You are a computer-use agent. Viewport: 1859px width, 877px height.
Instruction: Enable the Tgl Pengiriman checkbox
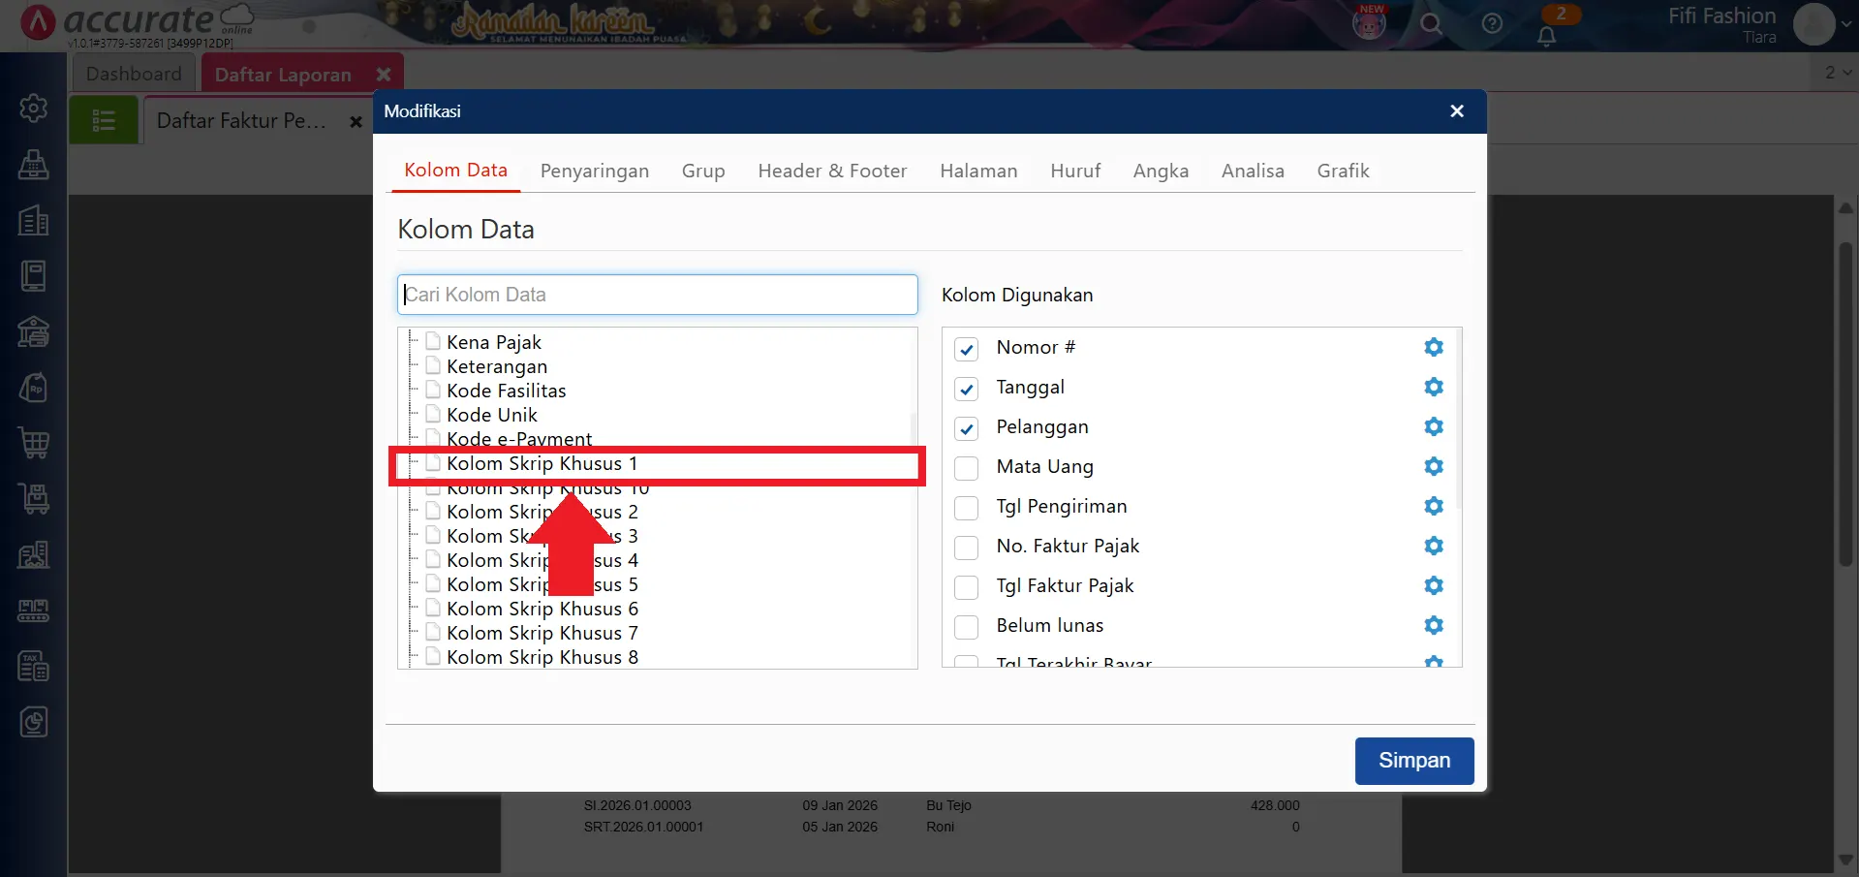coord(966,508)
